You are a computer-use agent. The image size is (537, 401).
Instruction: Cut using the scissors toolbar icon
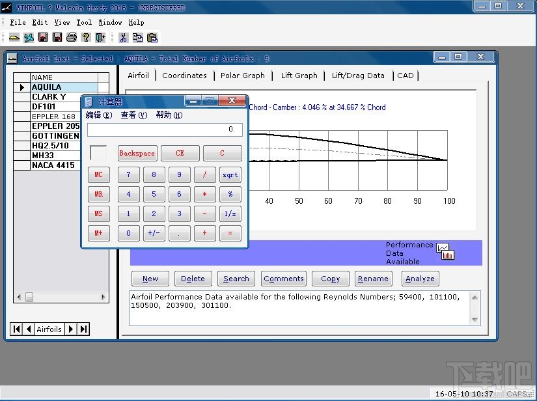tap(122, 37)
